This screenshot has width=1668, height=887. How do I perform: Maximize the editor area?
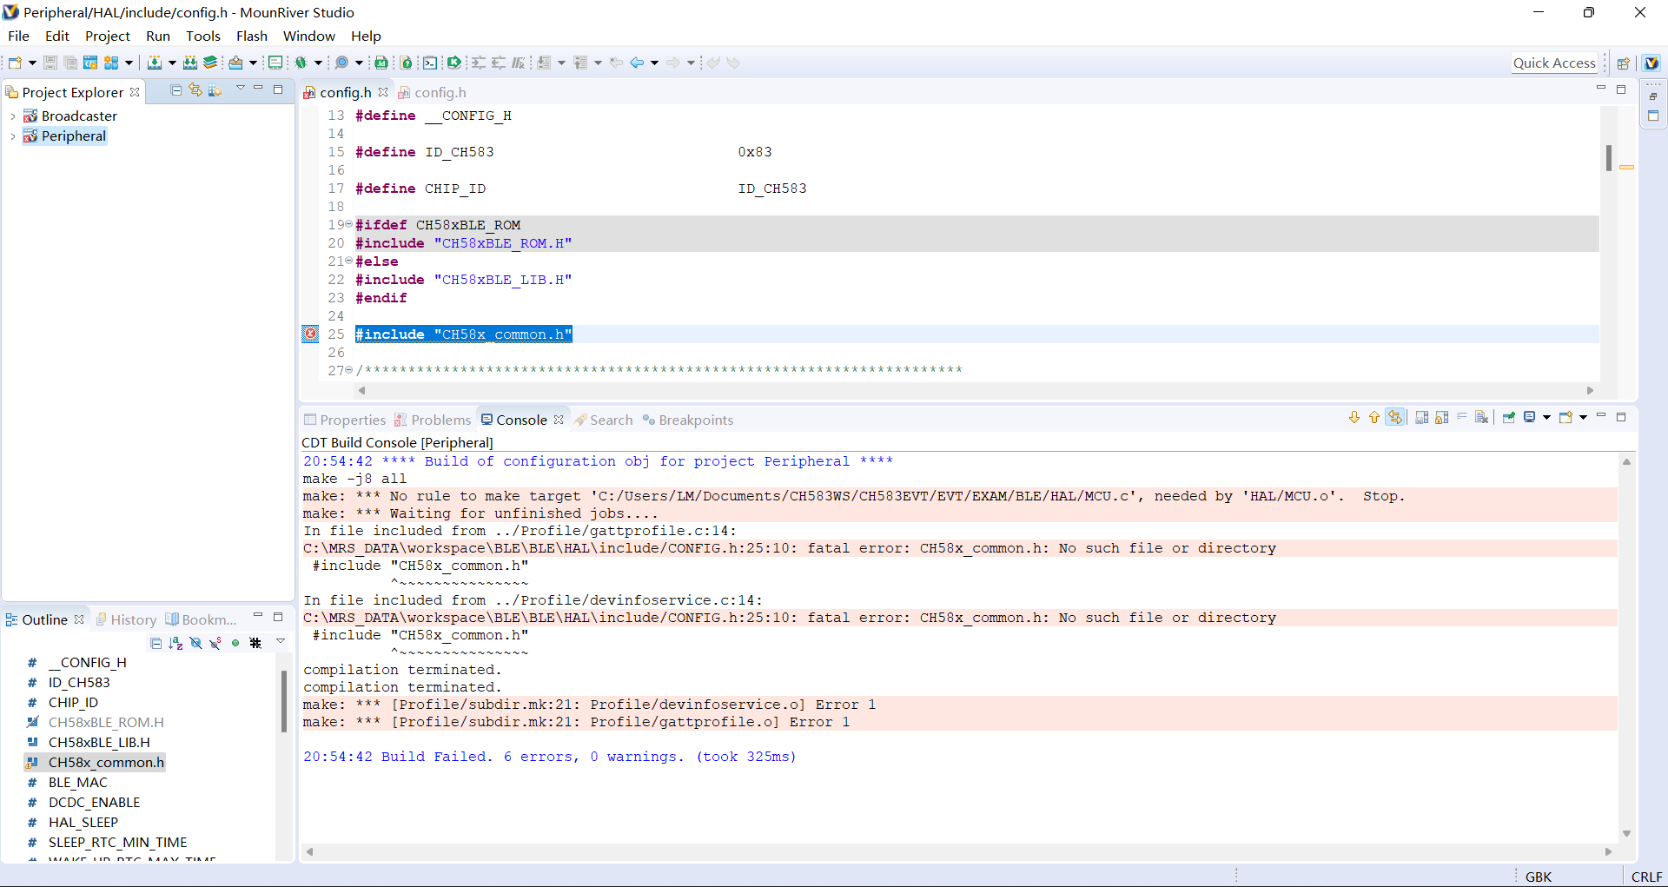[x=1621, y=89]
